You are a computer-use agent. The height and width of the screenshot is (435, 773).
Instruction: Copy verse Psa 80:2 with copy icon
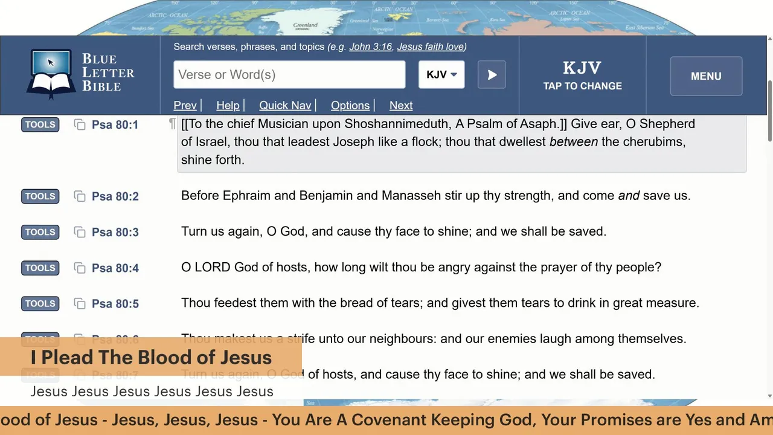point(80,196)
